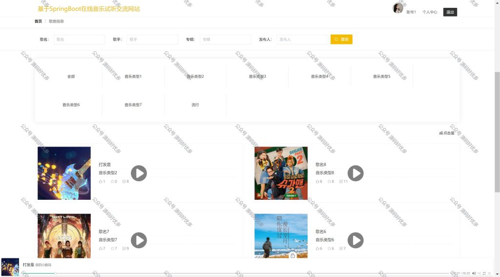Select the 音乐类型3 category tab

click(x=257, y=76)
